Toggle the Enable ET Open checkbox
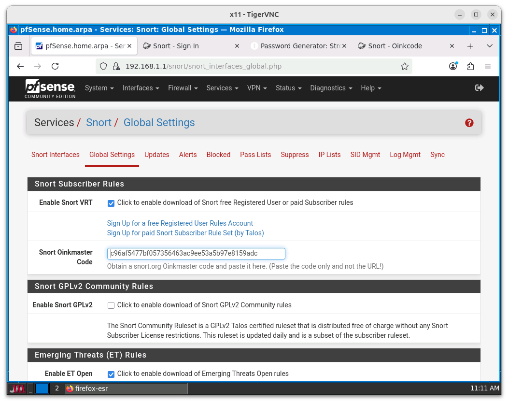The image size is (508, 403). (111, 374)
